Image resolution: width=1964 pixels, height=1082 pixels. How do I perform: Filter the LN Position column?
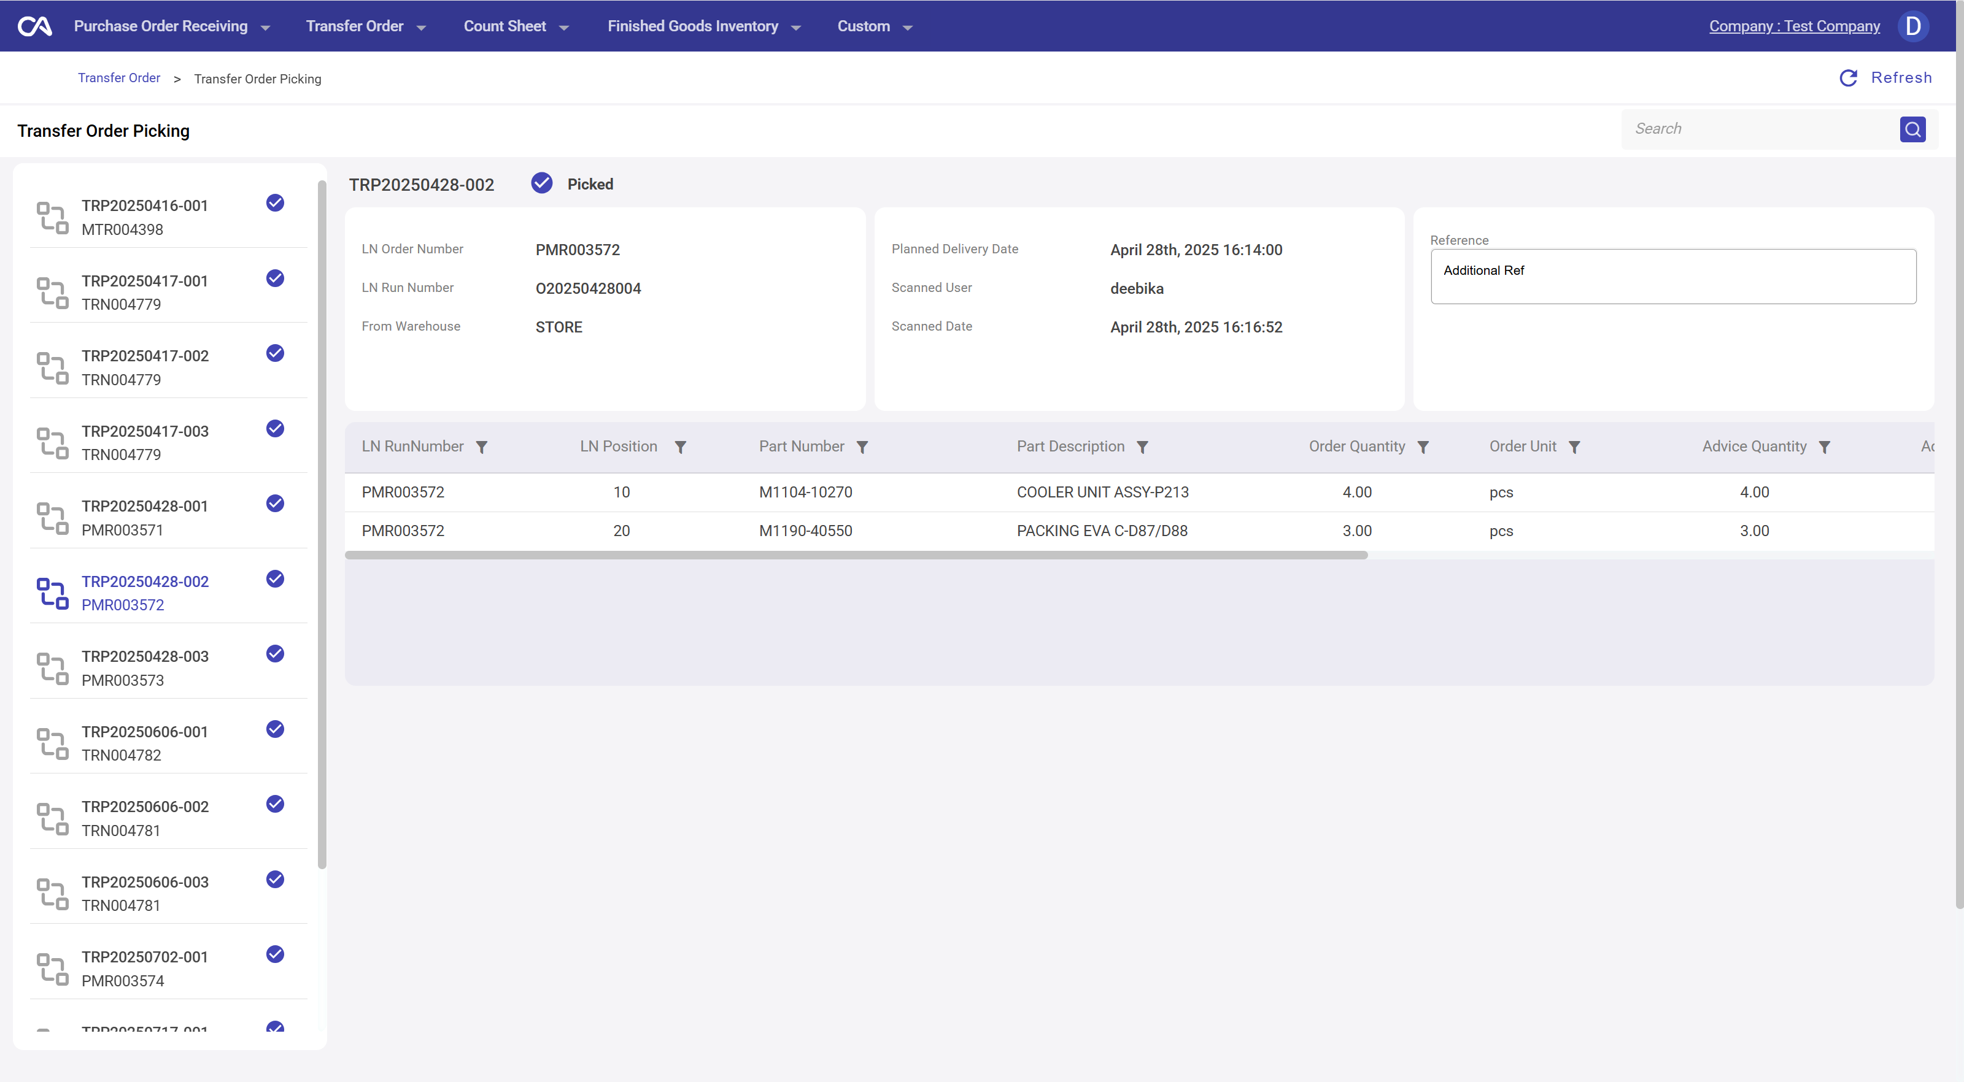click(x=680, y=447)
